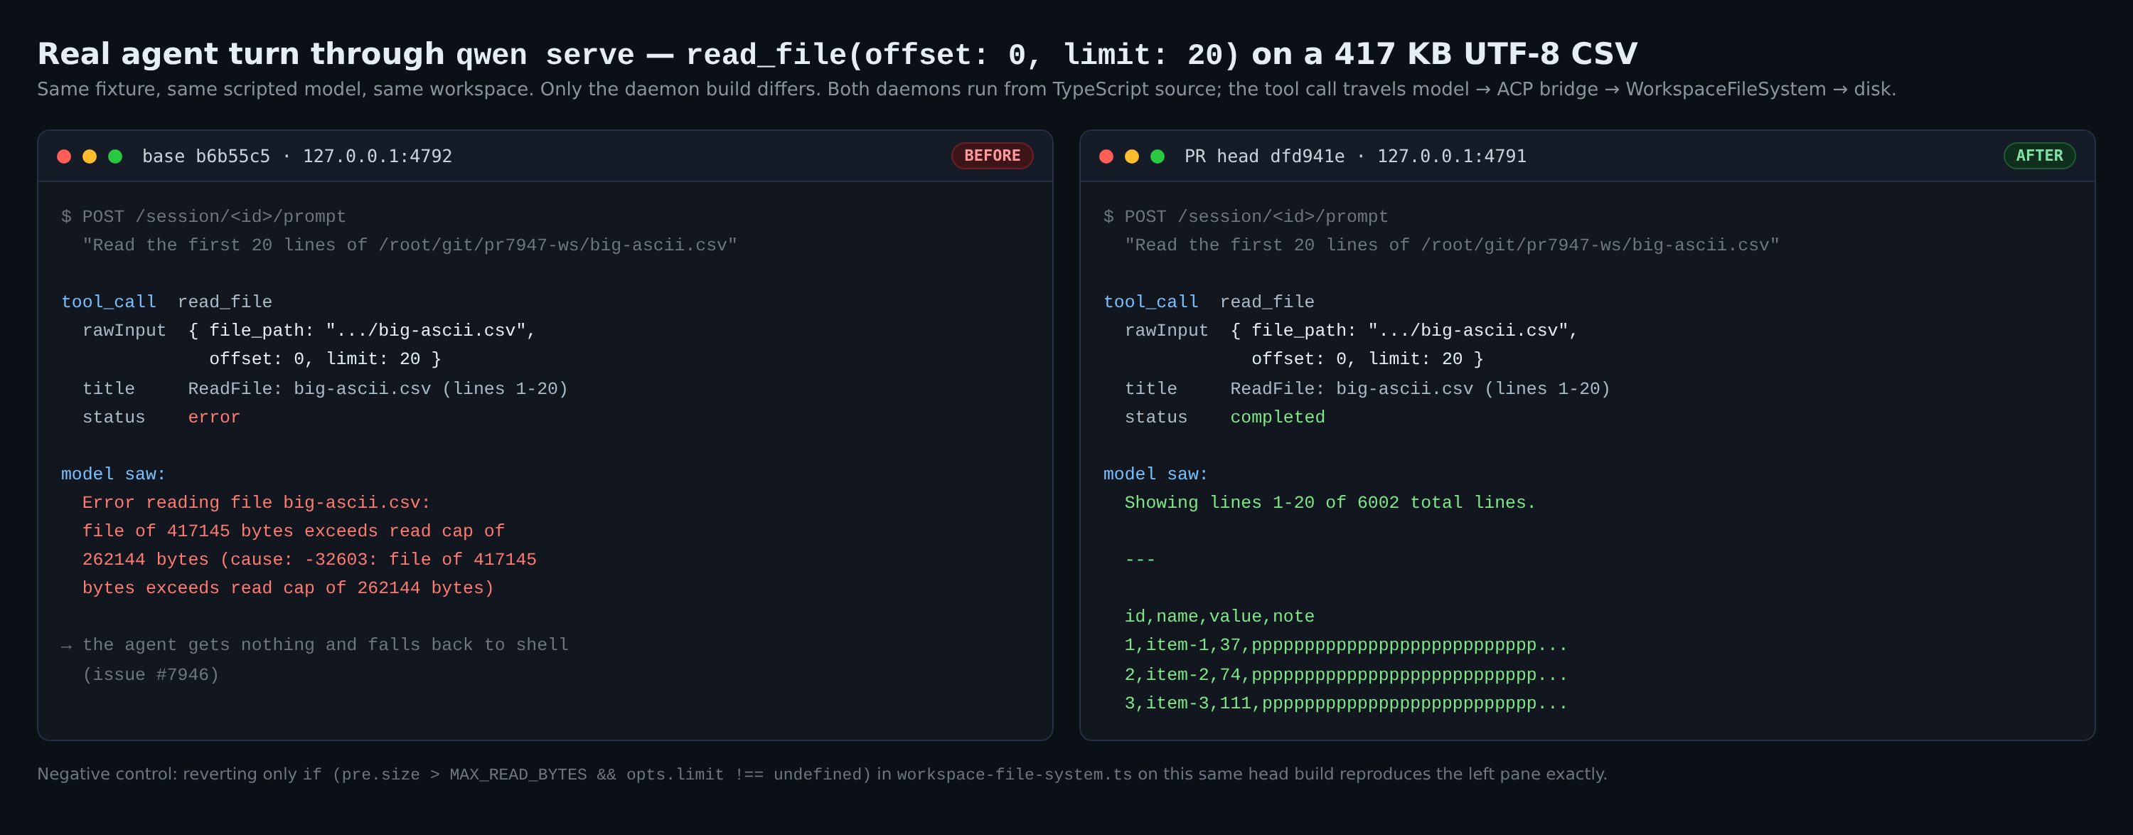
Task: Click the left pane POST /session prompt command
Action: point(203,216)
